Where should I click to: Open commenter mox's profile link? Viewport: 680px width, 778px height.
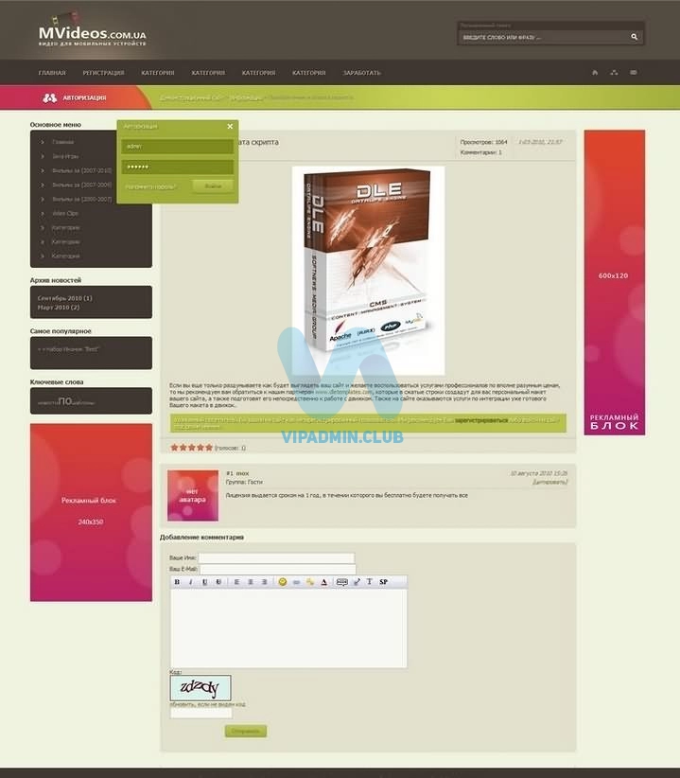242,473
